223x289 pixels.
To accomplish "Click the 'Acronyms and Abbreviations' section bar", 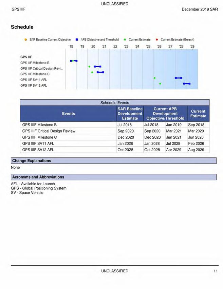I will tap(113, 177).
